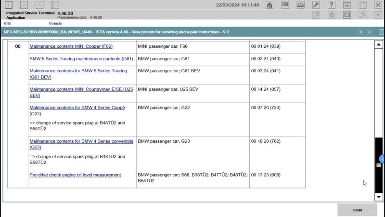
Task: Select the cell 'MINI passenger car; F66'
Action: pos(193,47)
